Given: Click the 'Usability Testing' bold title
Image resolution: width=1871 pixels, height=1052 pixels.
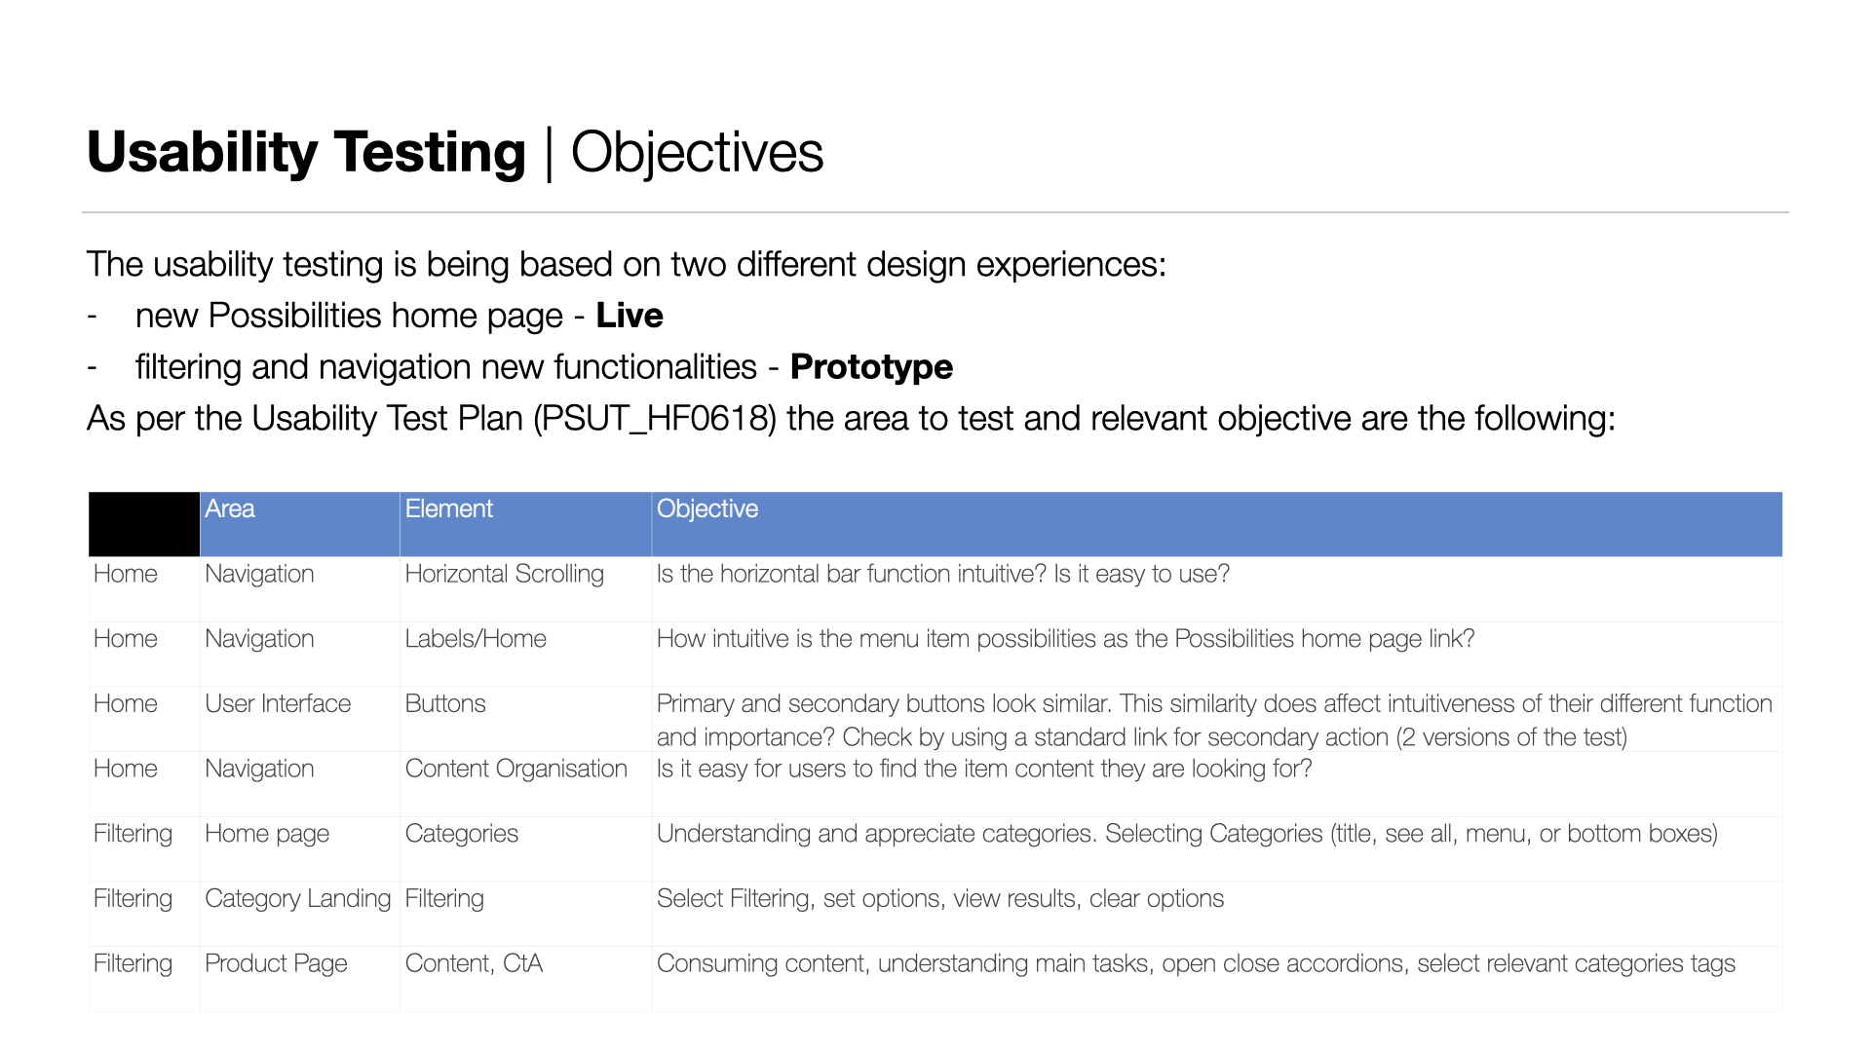Looking at the screenshot, I should click(306, 152).
